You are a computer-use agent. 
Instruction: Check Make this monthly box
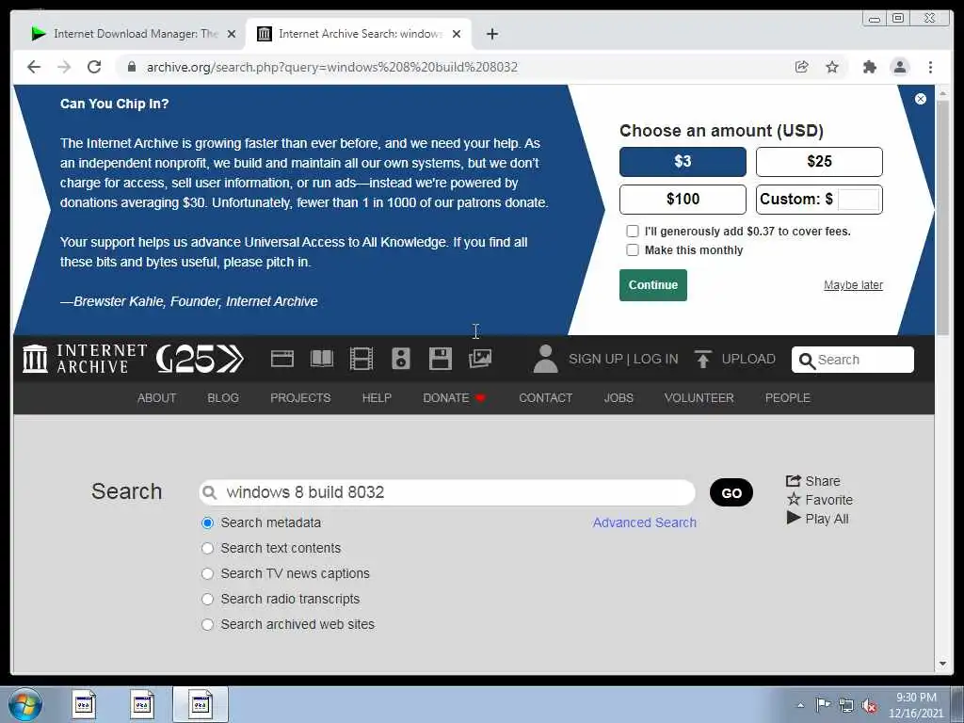[x=632, y=250]
